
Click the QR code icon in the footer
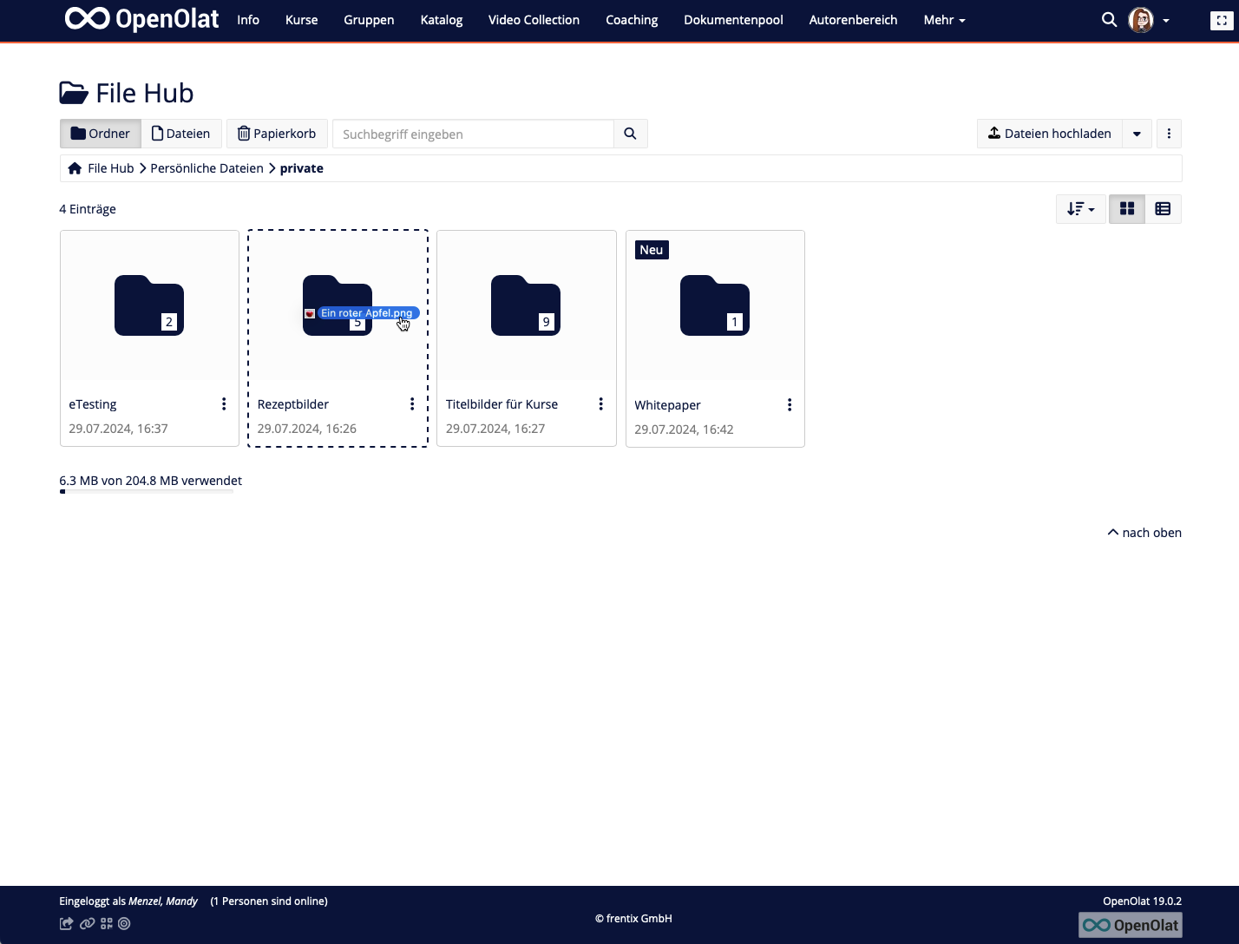point(107,924)
